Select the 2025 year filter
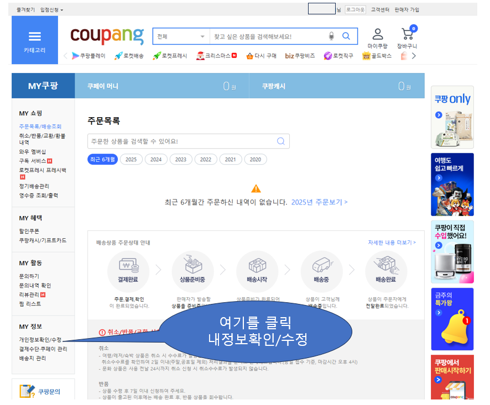 click(131, 160)
